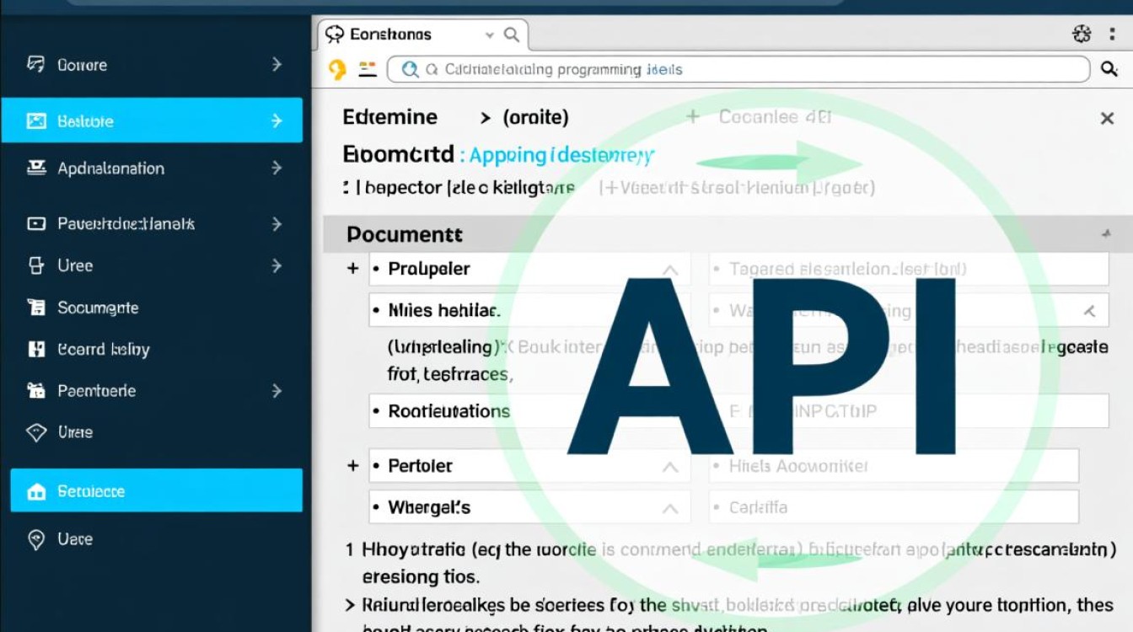The height and width of the screenshot is (632, 1133).
Task: Click the edit icon at right end of Nlries hehilae row
Action: (1089, 311)
